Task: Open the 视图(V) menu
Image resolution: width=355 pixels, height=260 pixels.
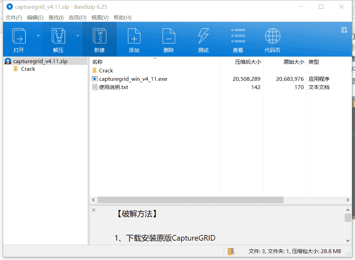Action: tap(100, 18)
